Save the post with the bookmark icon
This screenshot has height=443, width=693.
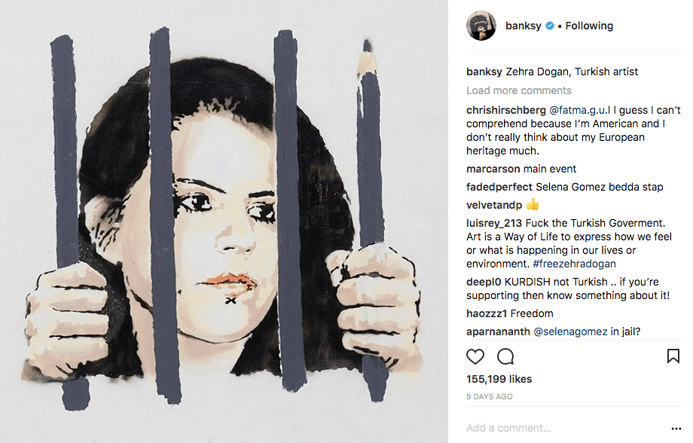click(673, 356)
